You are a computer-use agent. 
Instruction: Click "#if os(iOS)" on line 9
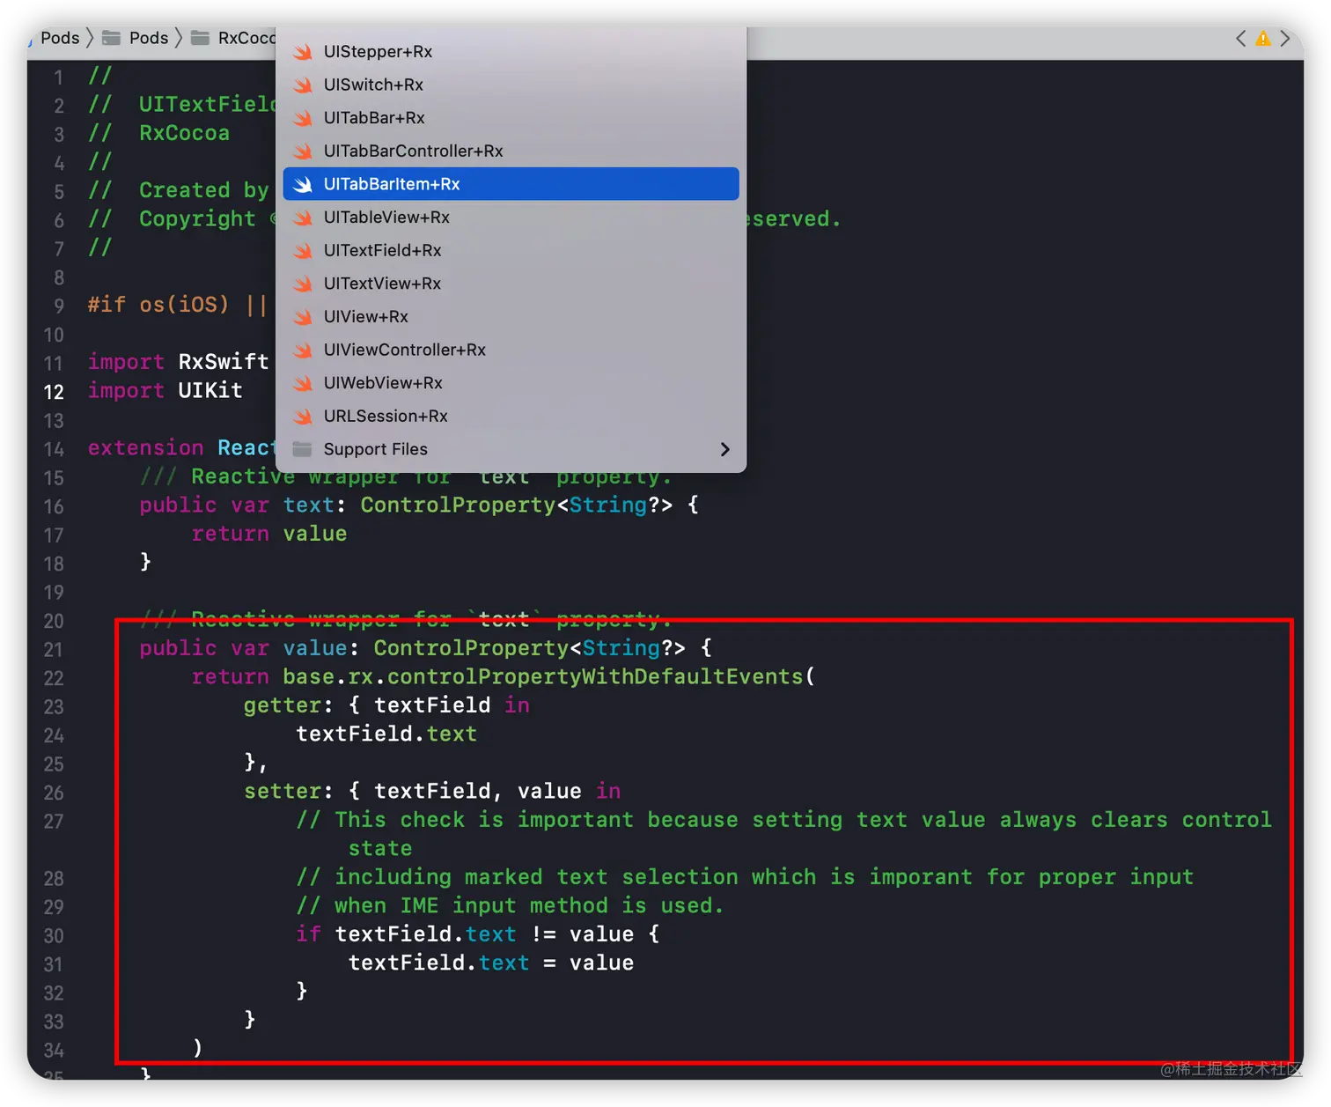[158, 305]
